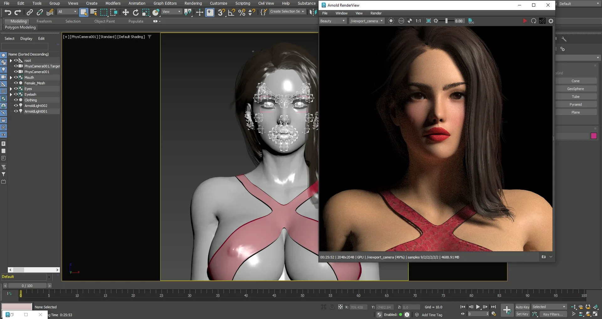
Task: Activate the Select and Move tool
Action: click(125, 12)
